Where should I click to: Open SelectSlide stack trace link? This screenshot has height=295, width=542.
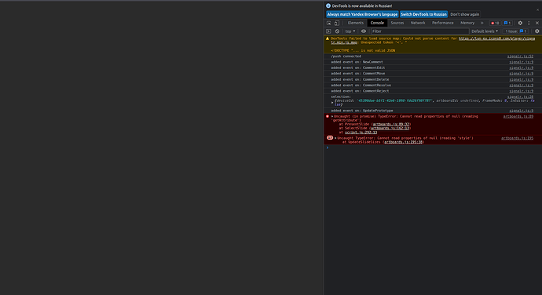pos(390,128)
